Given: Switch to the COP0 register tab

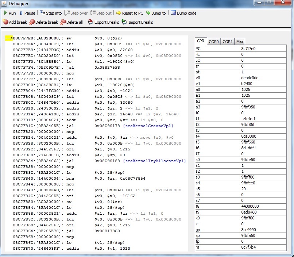Looking at the screenshot, I should pos(214,42).
